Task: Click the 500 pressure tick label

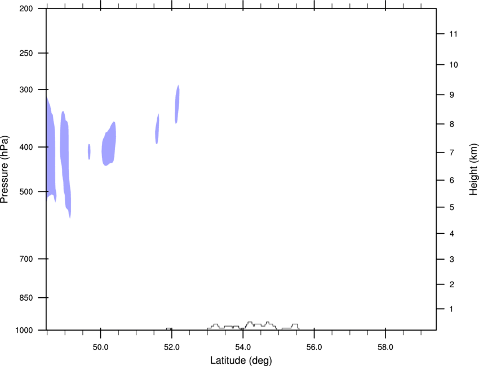Action: tap(26, 191)
